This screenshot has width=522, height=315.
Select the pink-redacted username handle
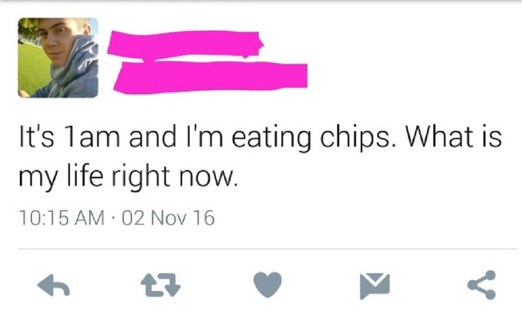click(210, 77)
